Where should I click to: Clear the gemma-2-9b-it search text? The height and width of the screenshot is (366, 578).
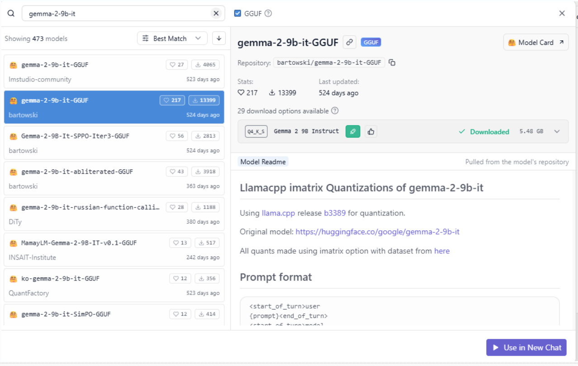click(216, 13)
